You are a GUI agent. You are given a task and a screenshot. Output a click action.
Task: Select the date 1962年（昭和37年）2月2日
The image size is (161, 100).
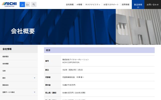[72, 70]
